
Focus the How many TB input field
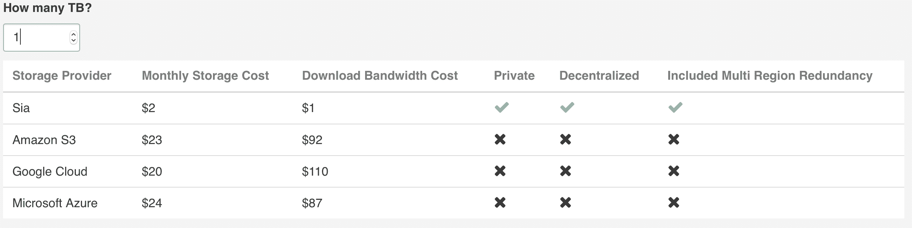41,37
